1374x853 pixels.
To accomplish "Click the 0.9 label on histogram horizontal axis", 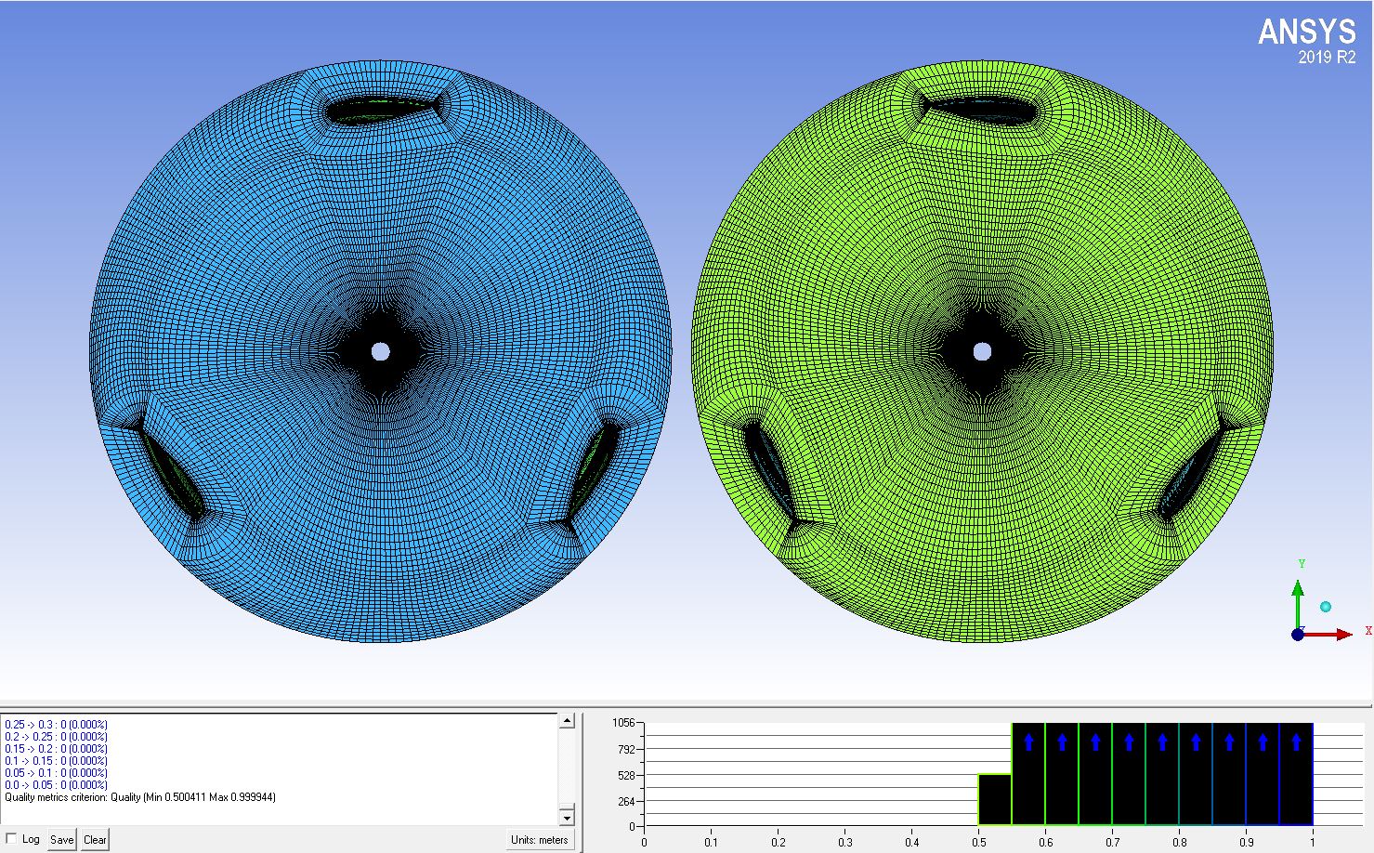I will 1246,843.
